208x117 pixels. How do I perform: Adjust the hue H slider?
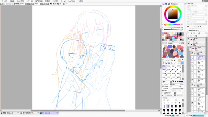click(x=172, y=25)
